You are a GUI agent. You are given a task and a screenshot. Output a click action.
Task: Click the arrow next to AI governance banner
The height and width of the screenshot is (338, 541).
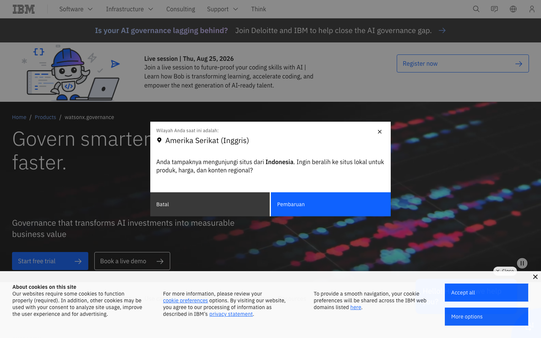click(x=442, y=30)
